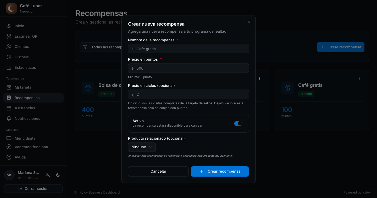Screen dimensions: 377x198
Task: Click the Mi tarjeta card icon
Action: (x=9, y=87)
